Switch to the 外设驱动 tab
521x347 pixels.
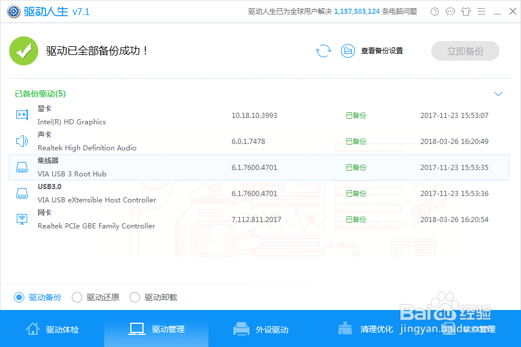(x=260, y=329)
